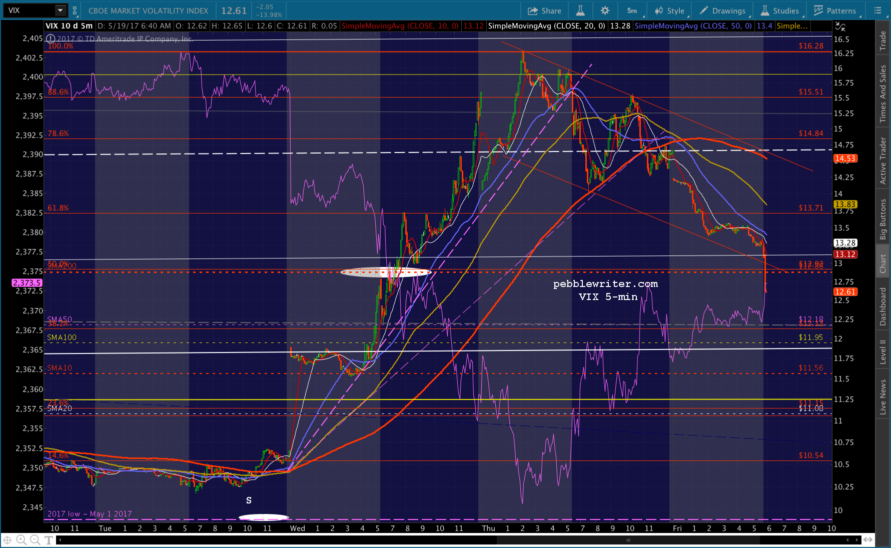
Task: Click the zoom out magnifier icon
Action: coord(35,540)
